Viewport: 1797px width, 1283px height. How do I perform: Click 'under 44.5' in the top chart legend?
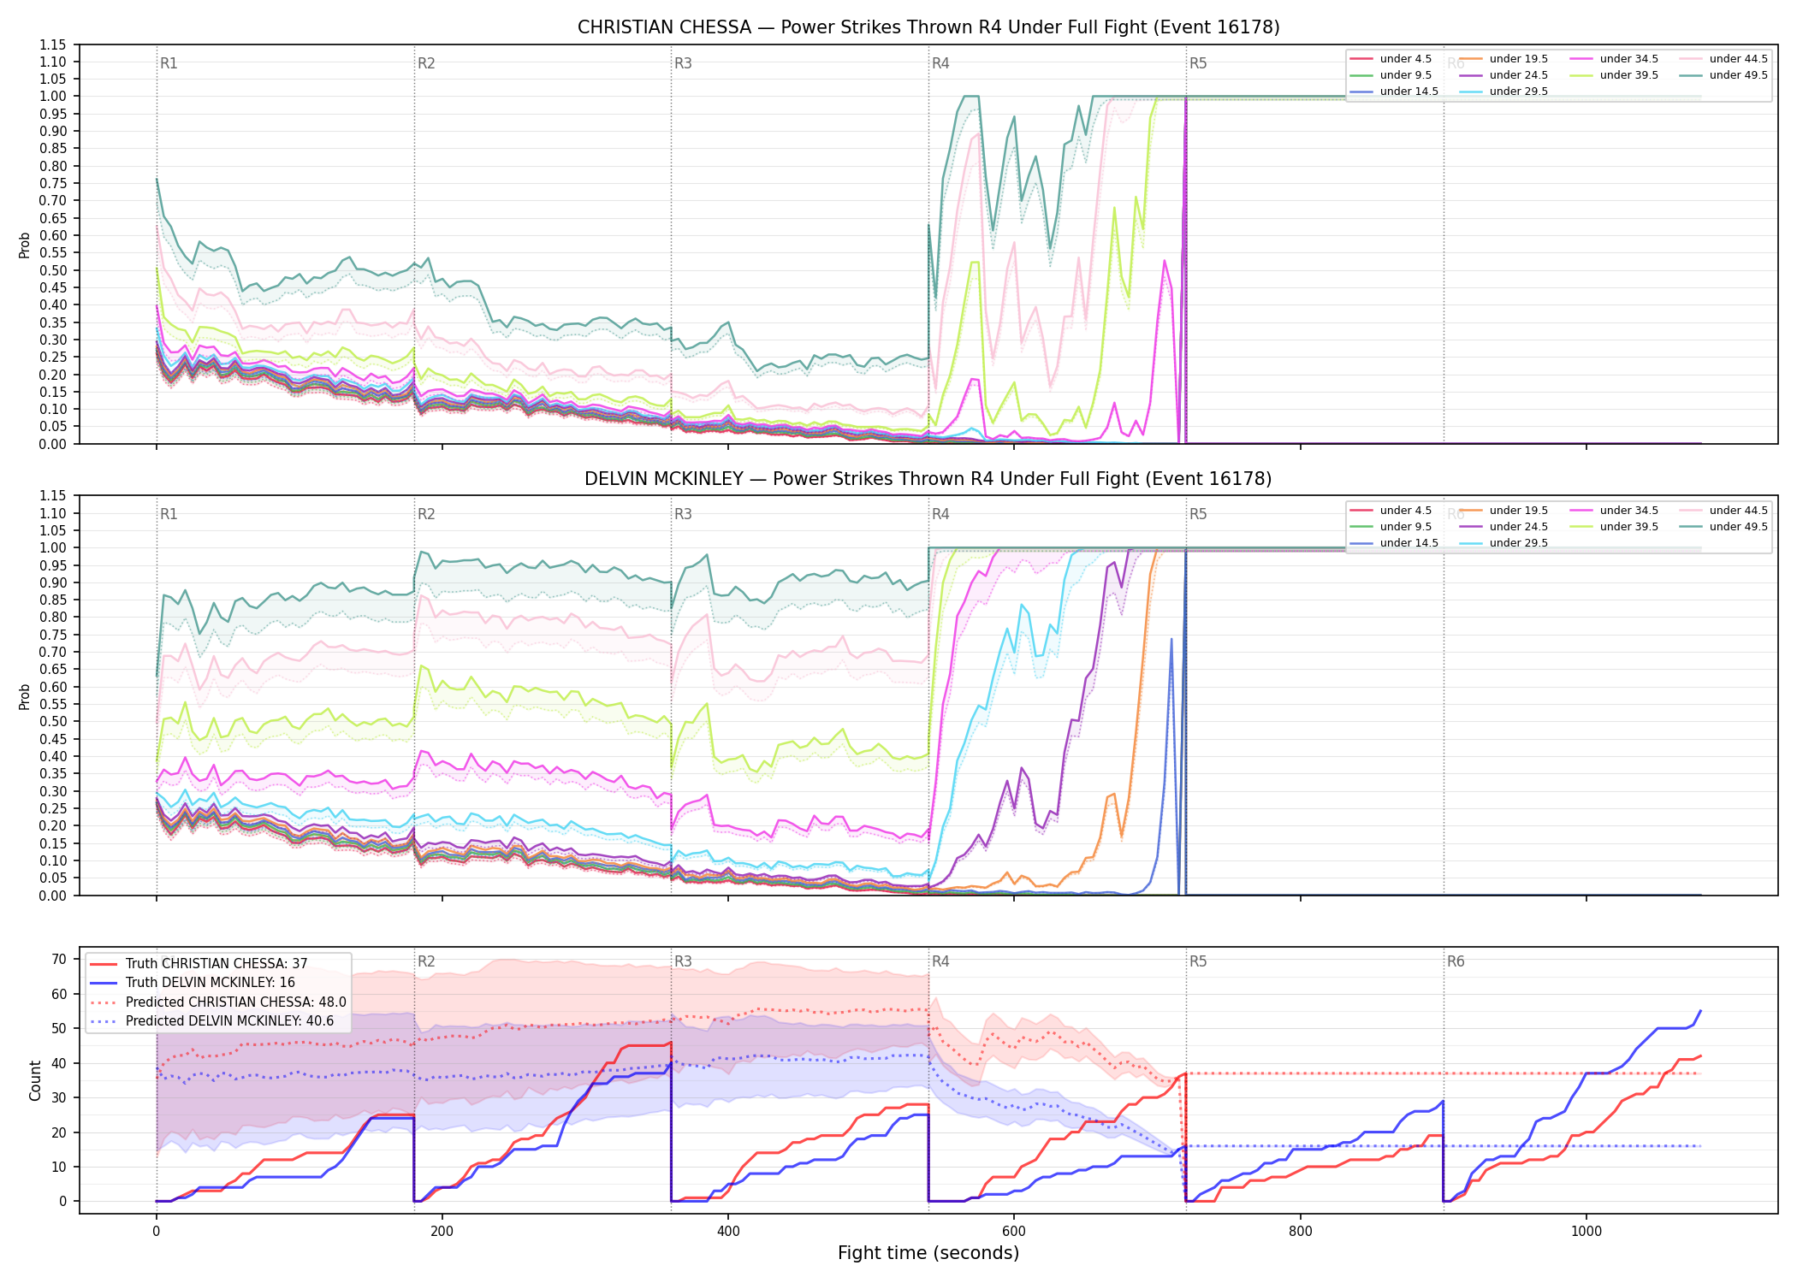click(1723, 59)
